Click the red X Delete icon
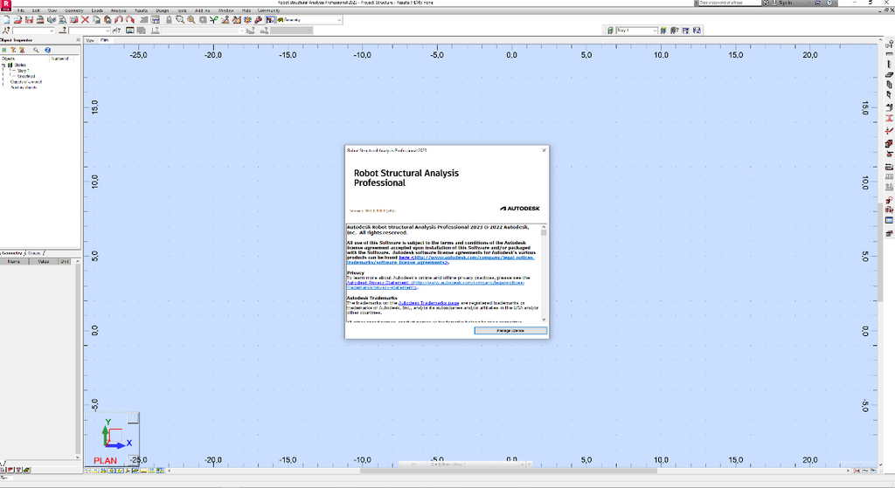The height and width of the screenshot is (488, 895). [85, 20]
